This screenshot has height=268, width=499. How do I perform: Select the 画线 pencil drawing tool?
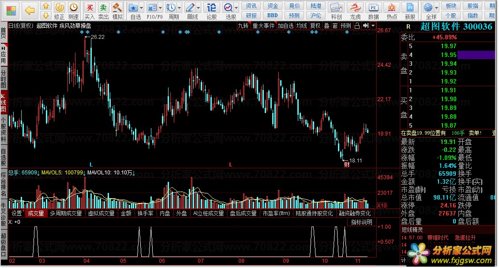click(190, 8)
